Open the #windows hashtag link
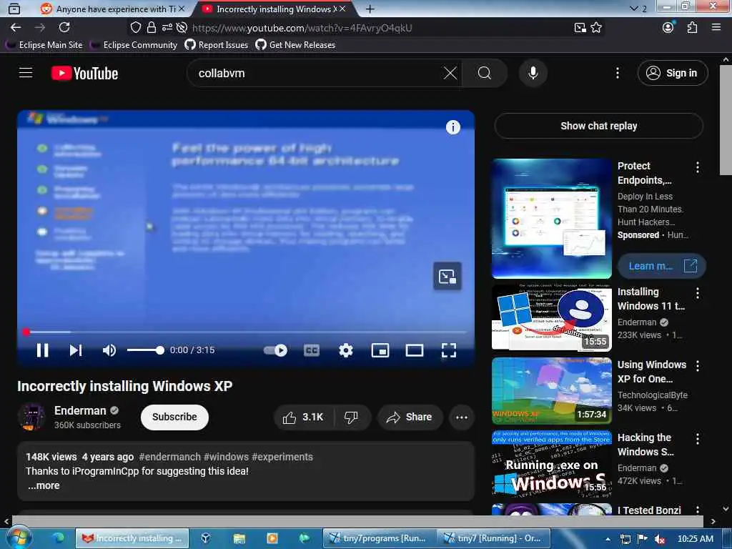This screenshot has height=549, width=732. [x=226, y=457]
